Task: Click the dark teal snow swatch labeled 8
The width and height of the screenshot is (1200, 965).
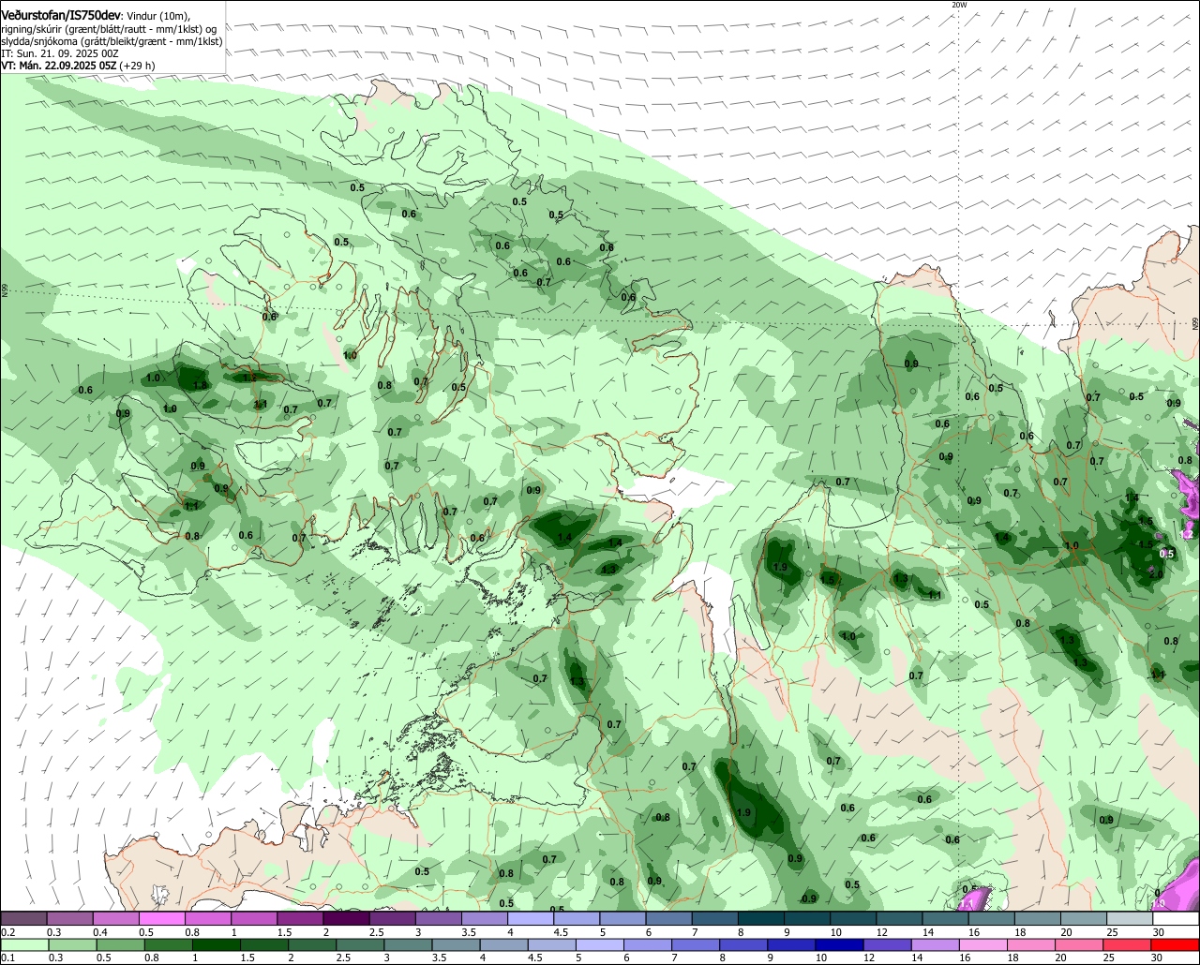Action: pos(761,918)
